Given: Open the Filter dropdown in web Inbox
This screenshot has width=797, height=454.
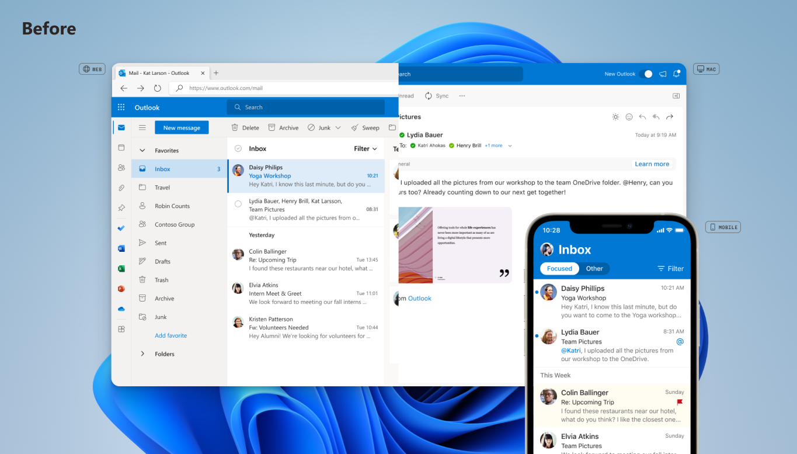Looking at the screenshot, I should (x=366, y=148).
